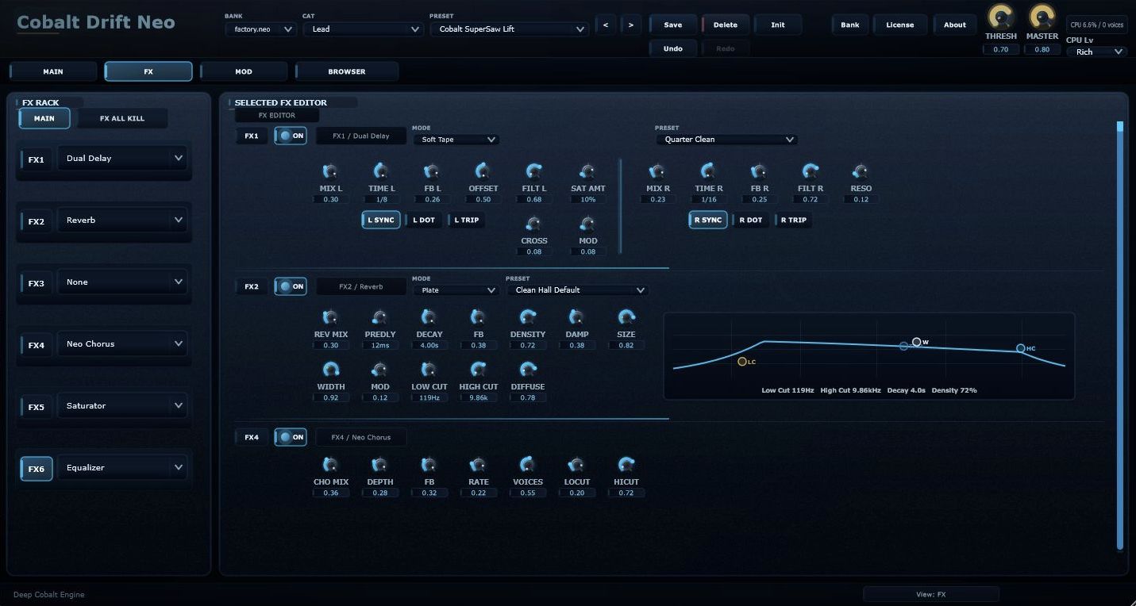
Task: Click the FILT R knob
Action: point(810,171)
